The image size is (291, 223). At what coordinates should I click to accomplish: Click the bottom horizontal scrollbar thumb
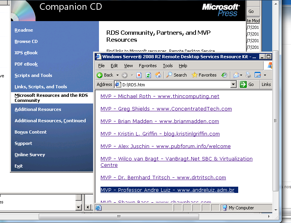pyautogui.click(x=119, y=216)
